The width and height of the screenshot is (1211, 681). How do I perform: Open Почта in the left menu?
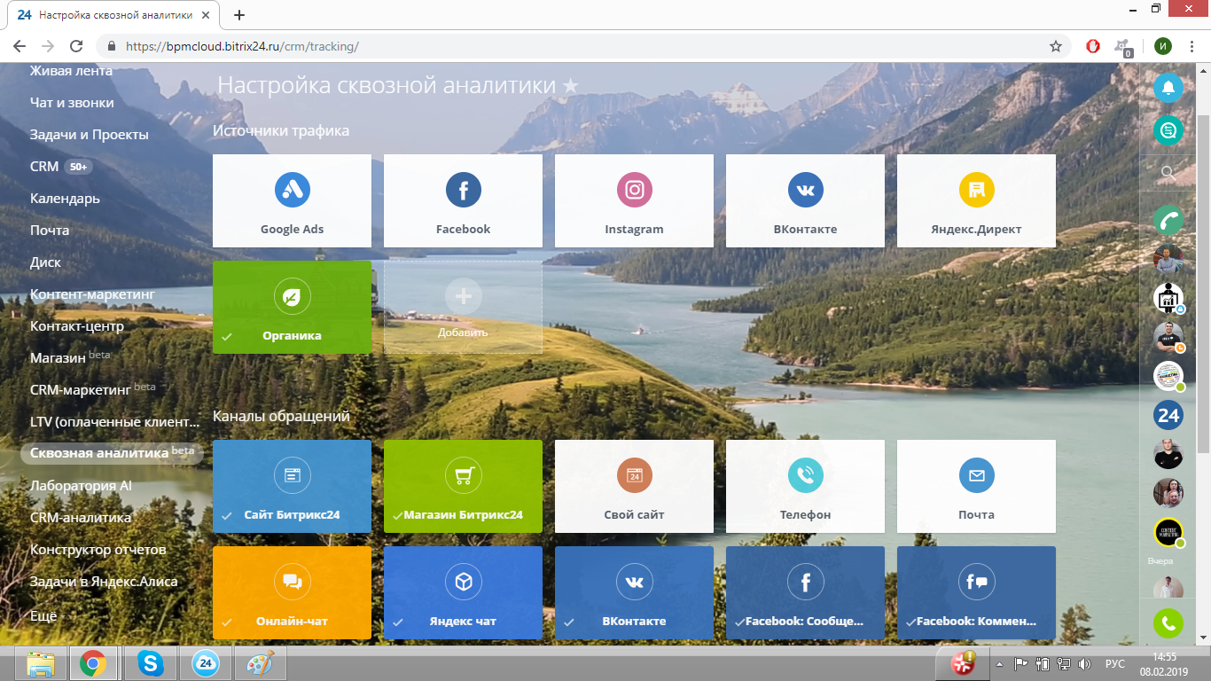pos(50,231)
